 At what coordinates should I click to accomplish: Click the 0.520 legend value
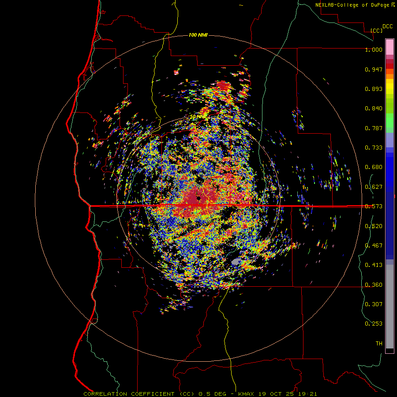(x=374, y=226)
